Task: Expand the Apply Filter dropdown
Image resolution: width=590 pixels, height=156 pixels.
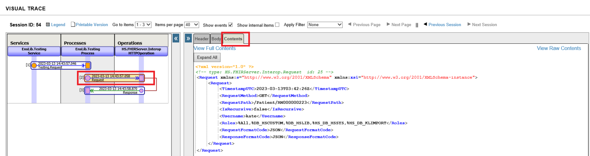Action: point(325,25)
